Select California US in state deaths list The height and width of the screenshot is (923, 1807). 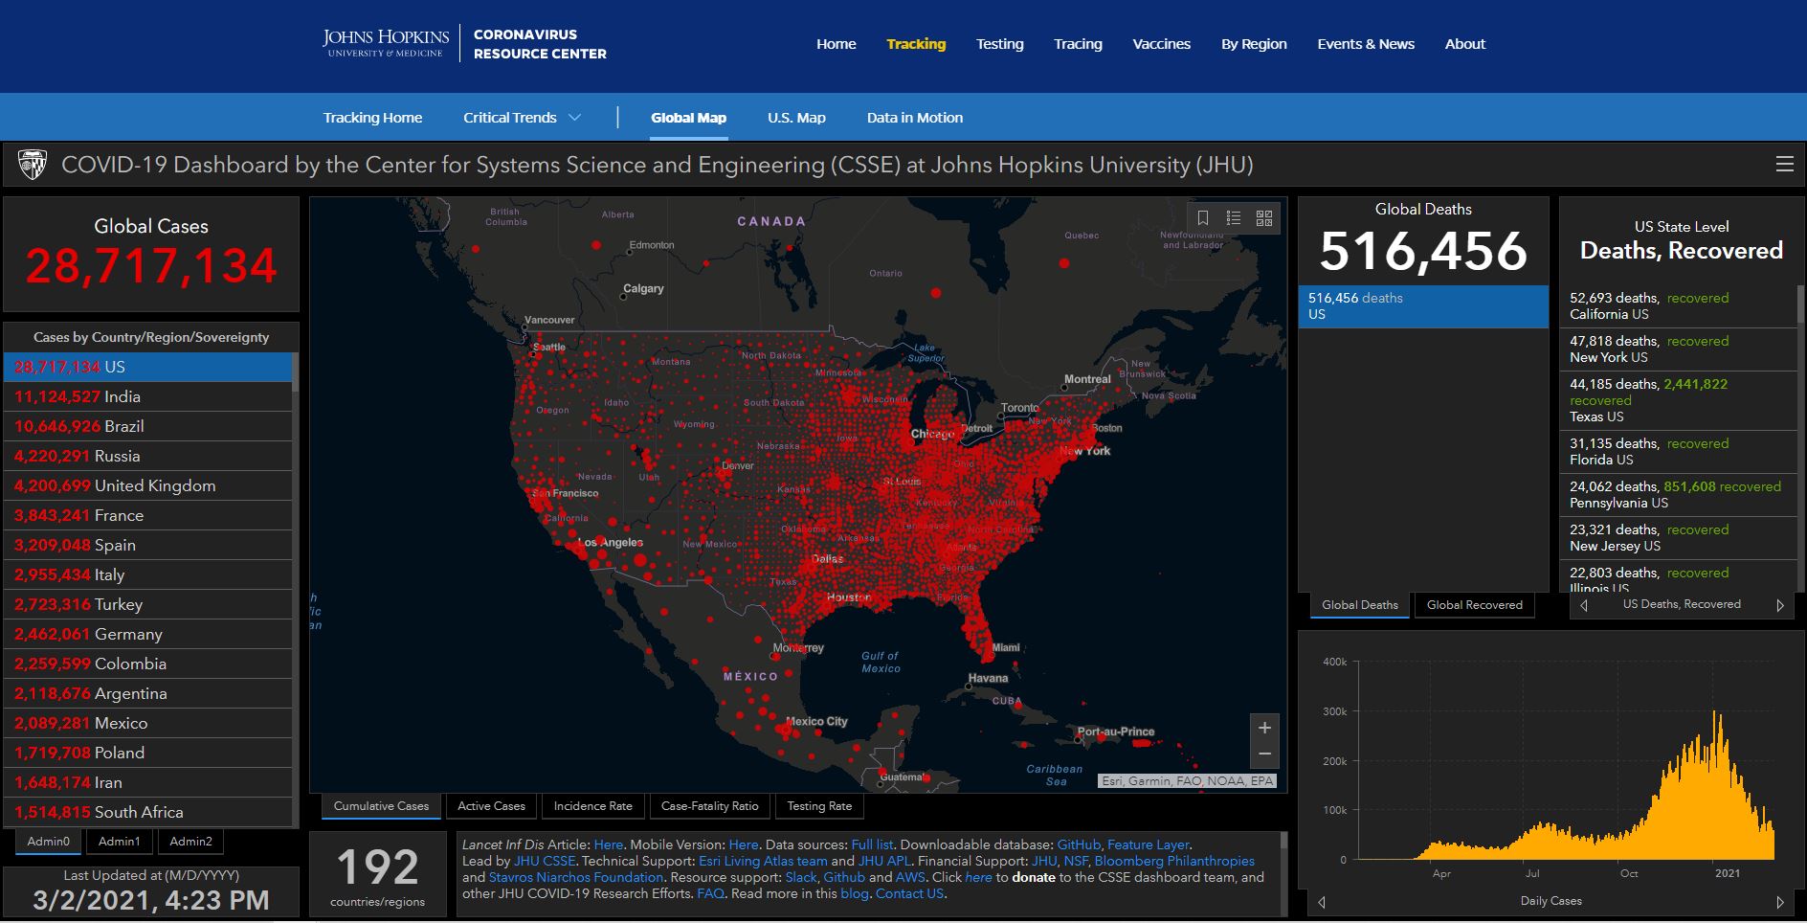pyautogui.click(x=1679, y=306)
